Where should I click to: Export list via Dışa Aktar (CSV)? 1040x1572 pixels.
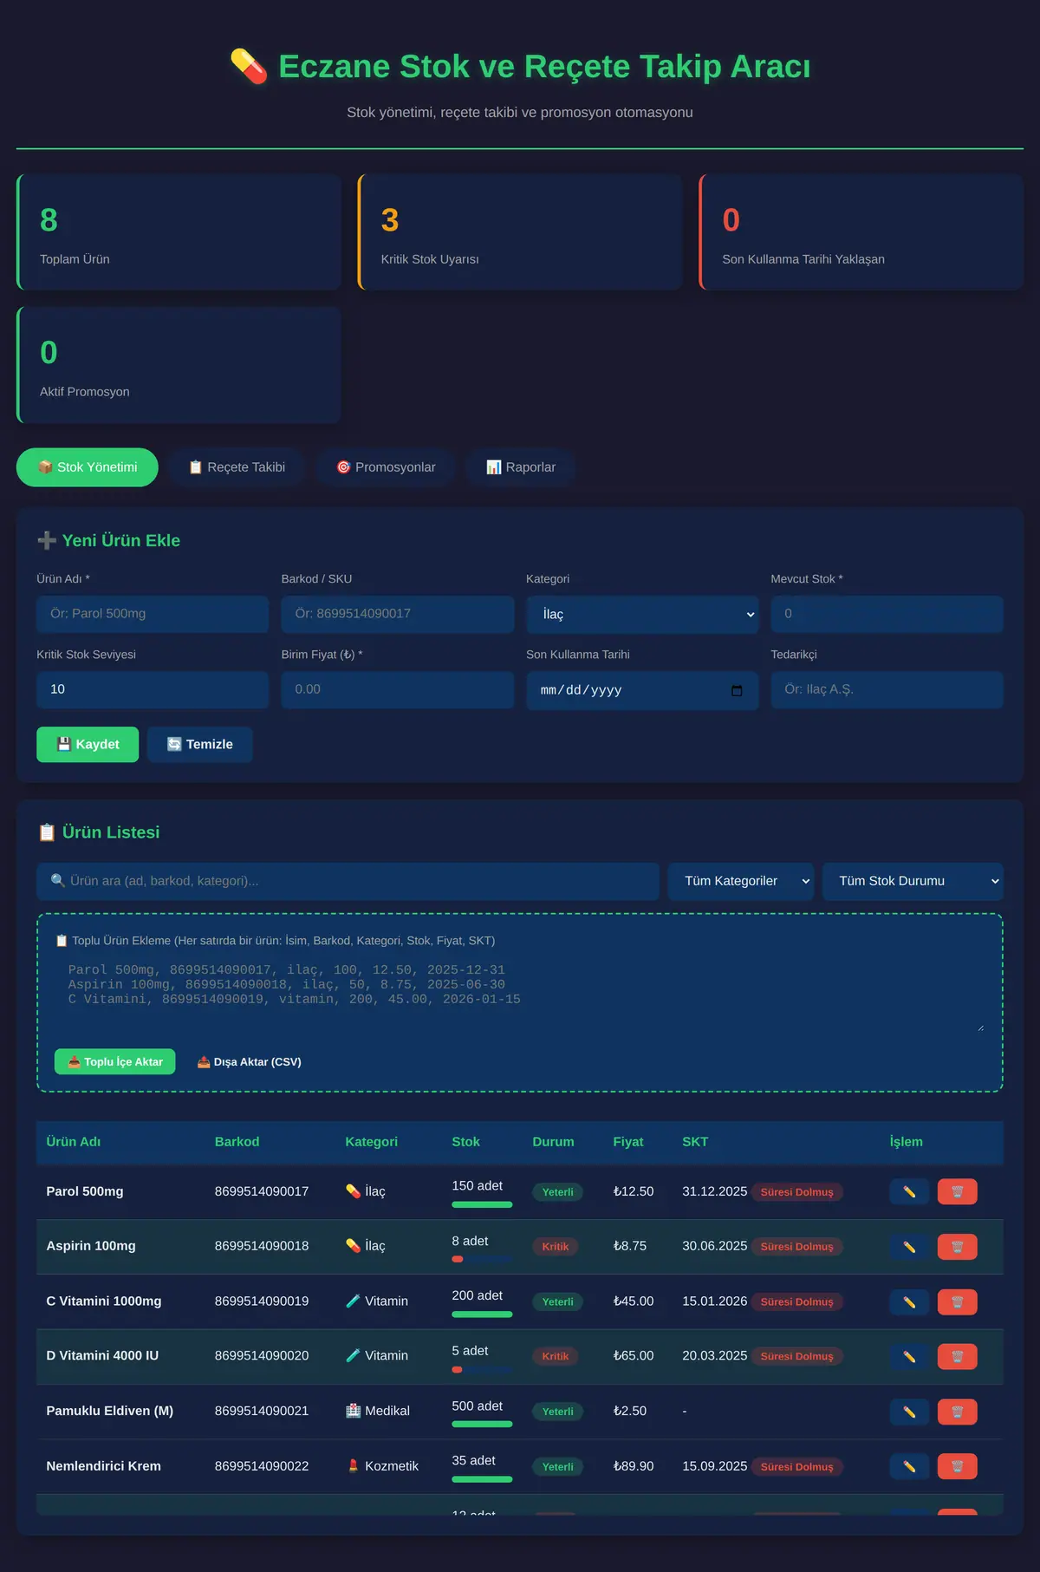[x=249, y=1062]
